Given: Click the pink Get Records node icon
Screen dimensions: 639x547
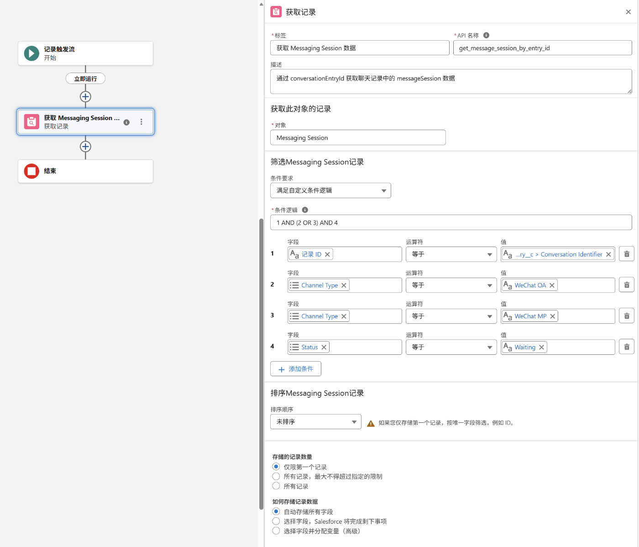Looking at the screenshot, I should pyautogui.click(x=31, y=122).
